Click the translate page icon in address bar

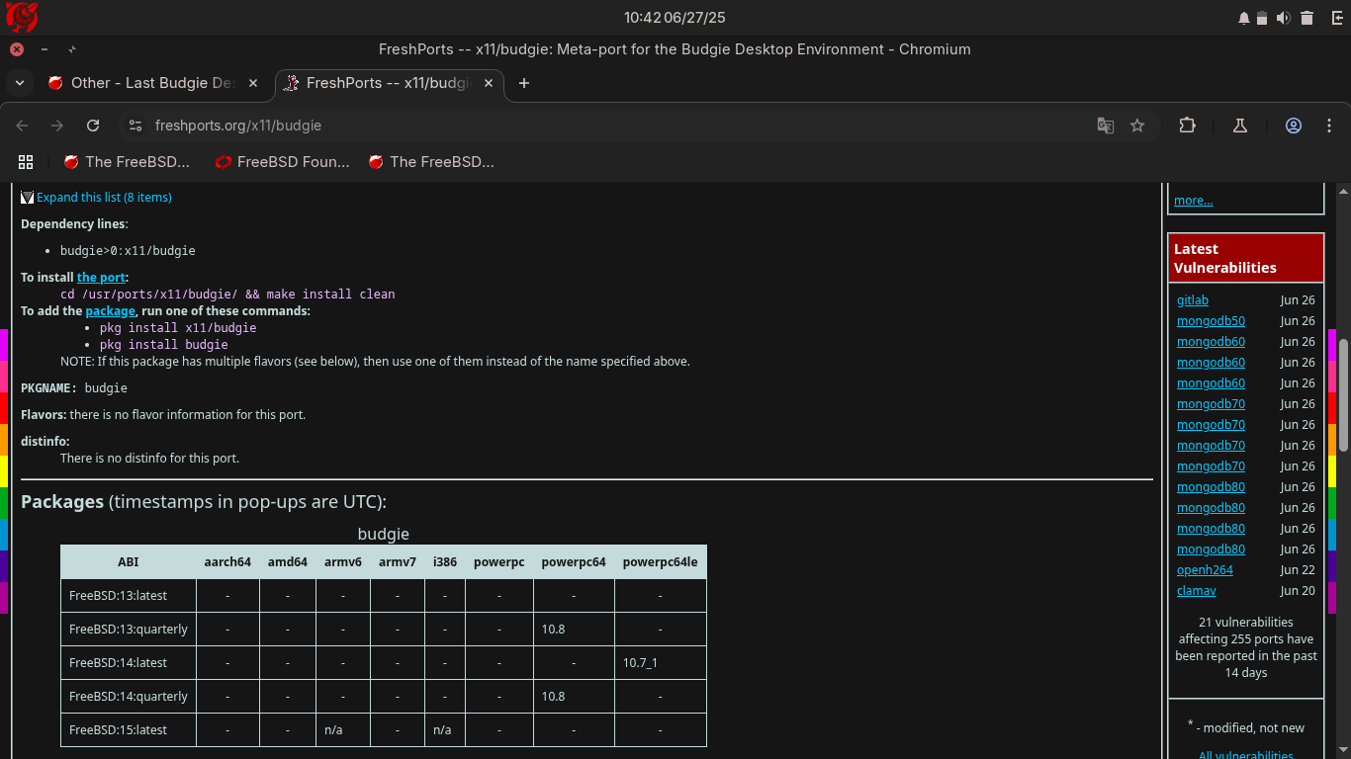coord(1105,126)
